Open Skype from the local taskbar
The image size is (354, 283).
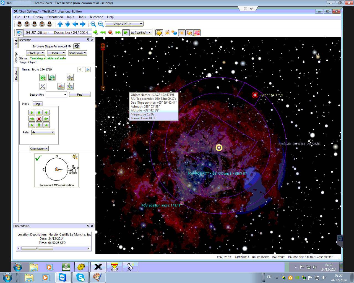pyautogui.click(x=80, y=277)
